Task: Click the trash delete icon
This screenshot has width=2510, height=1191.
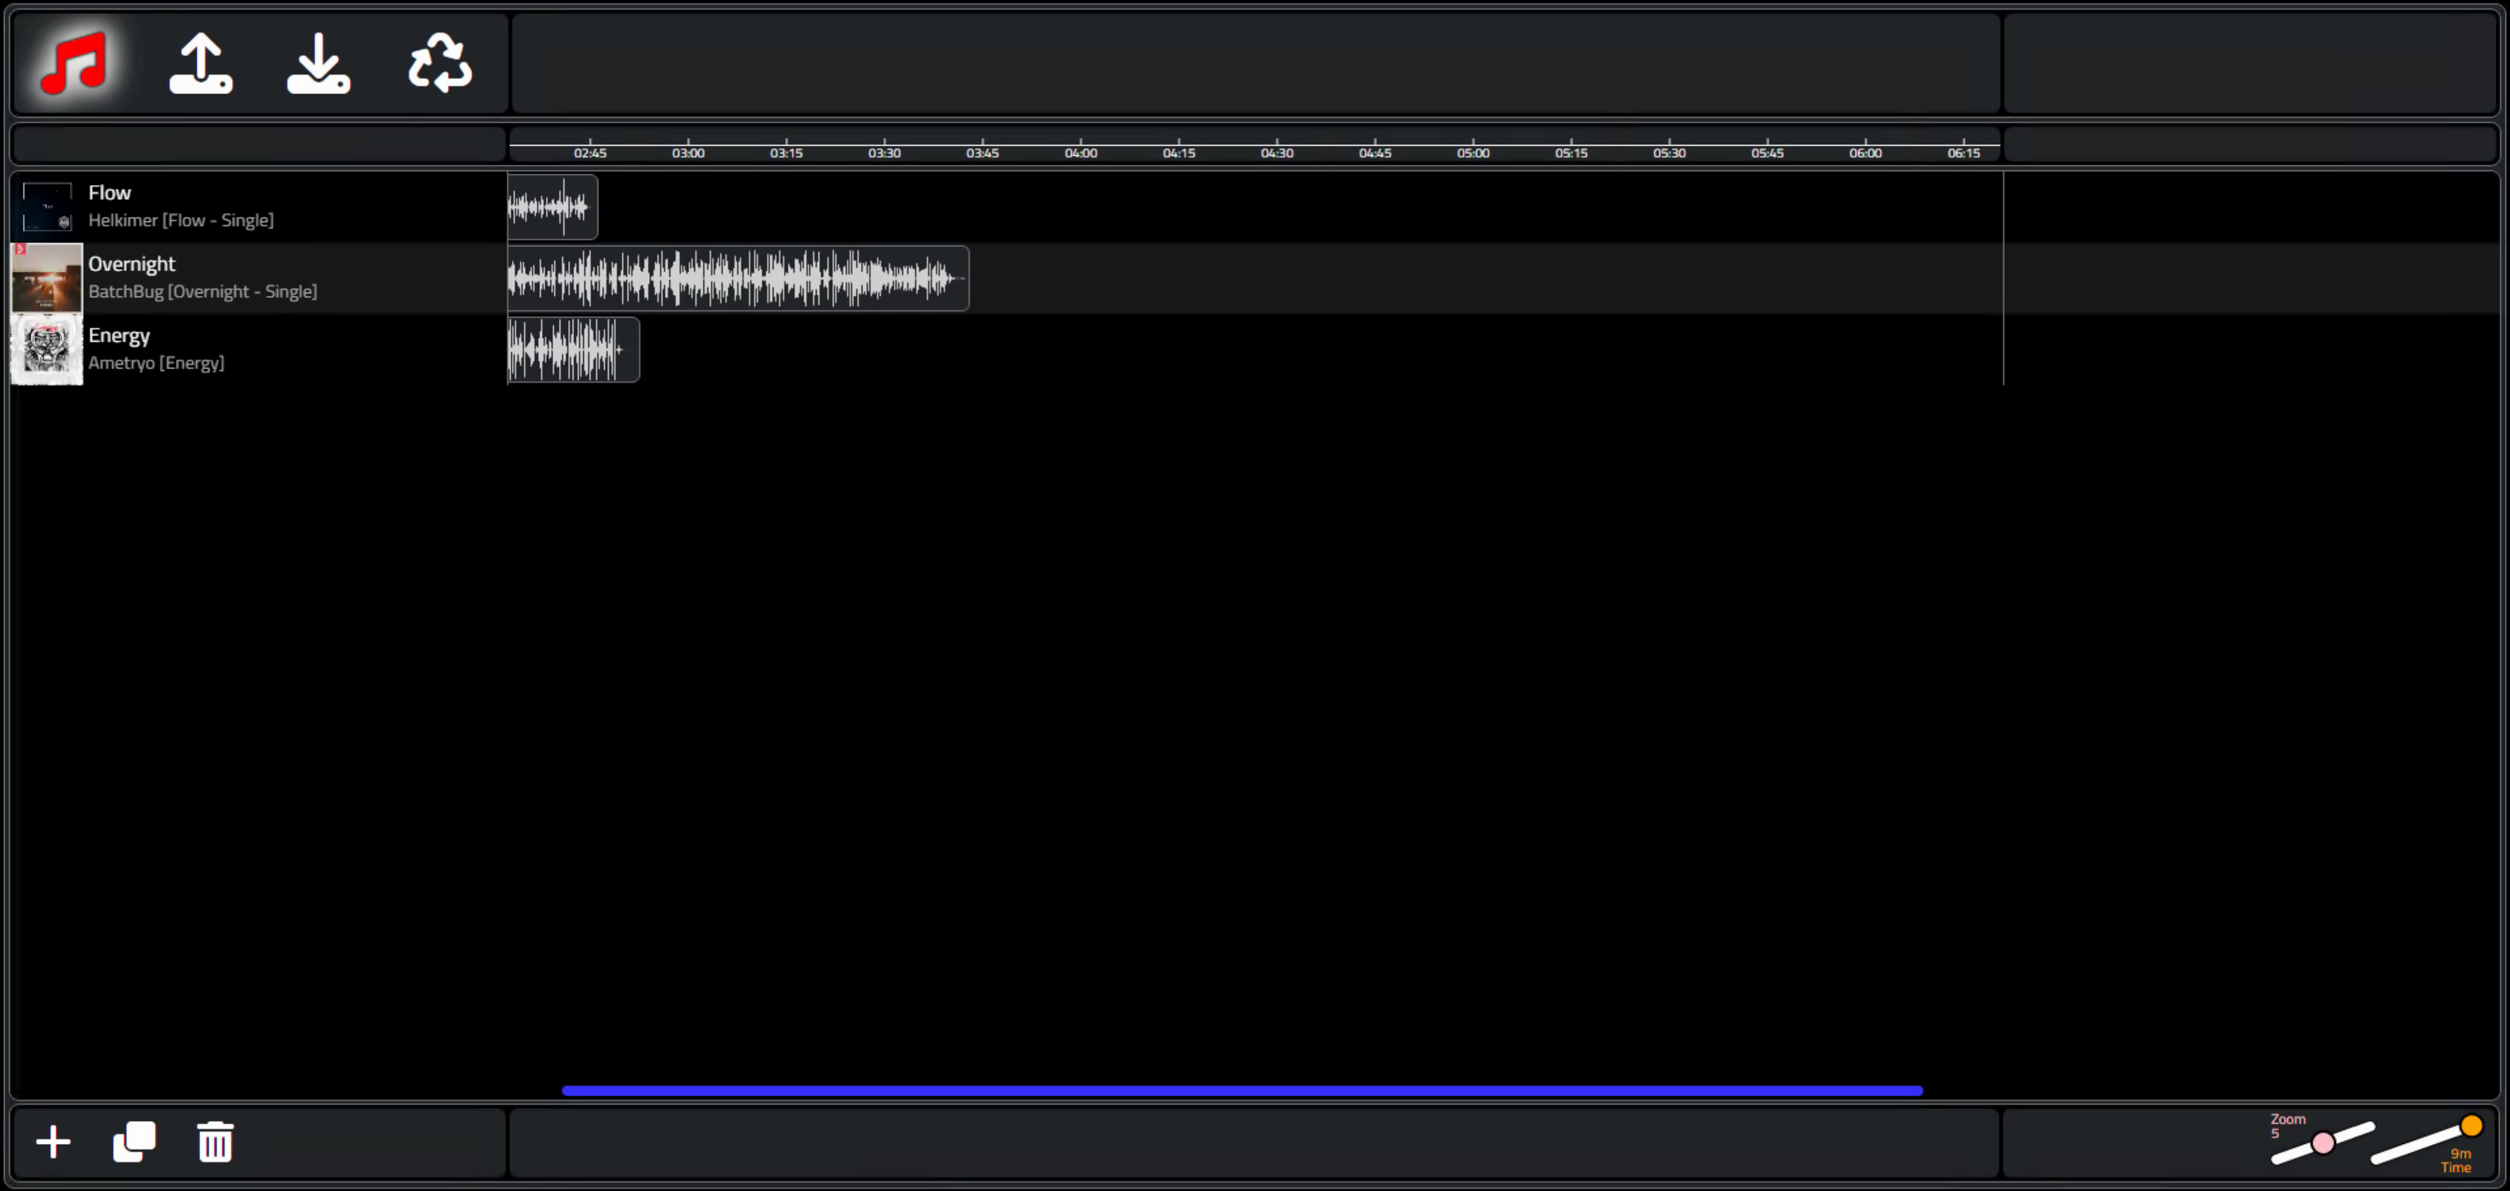Action: tap(215, 1141)
